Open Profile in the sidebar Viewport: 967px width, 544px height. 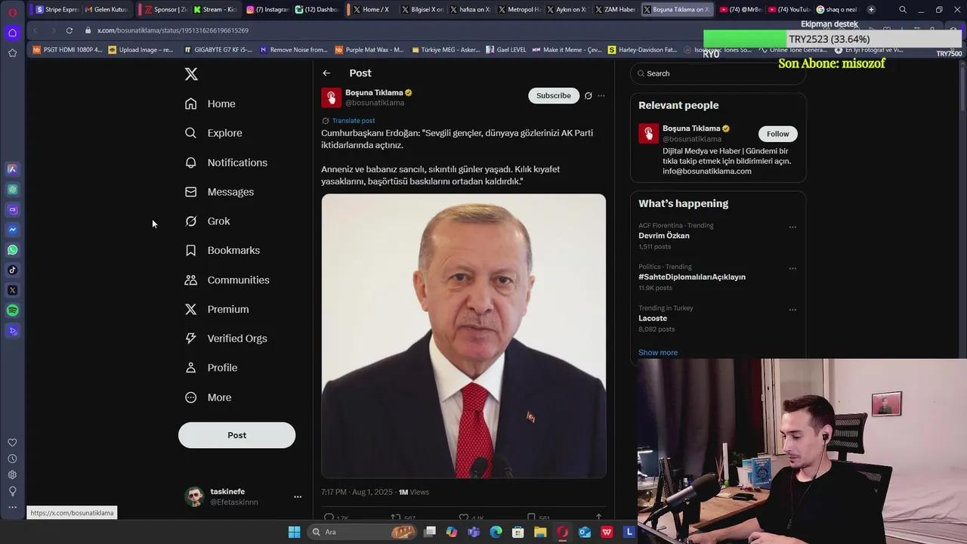point(212,368)
